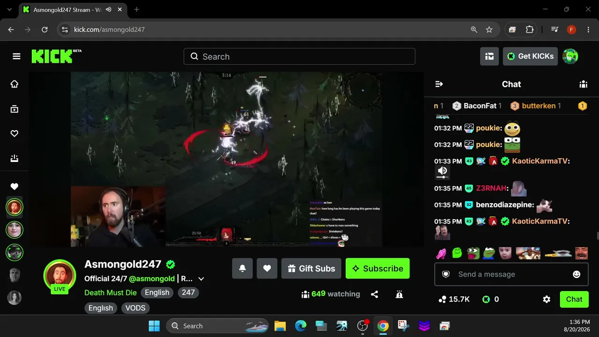Open Asmongold247 live channel avatar
599x337 pixels.
click(59, 276)
